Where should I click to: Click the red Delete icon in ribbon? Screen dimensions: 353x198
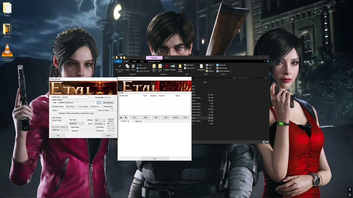pyautogui.click(x=167, y=68)
